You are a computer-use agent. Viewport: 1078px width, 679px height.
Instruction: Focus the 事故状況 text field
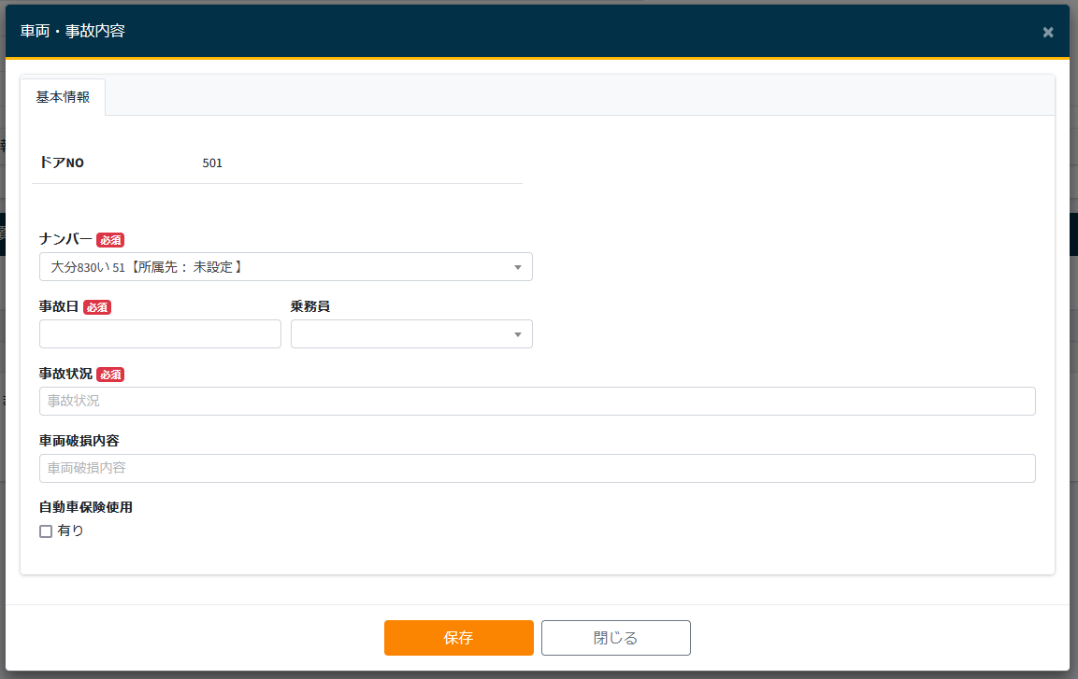click(537, 402)
